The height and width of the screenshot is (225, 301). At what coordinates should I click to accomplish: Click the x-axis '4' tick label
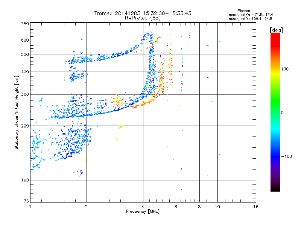tap(143, 207)
